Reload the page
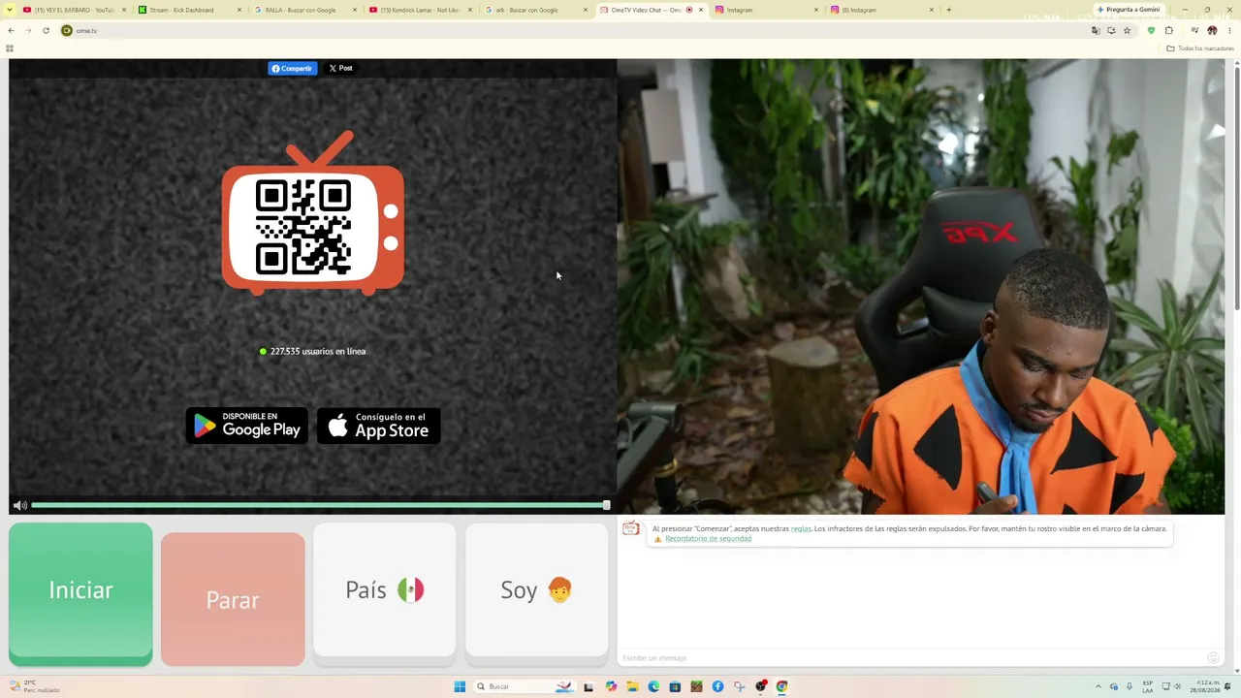Image resolution: width=1241 pixels, height=698 pixels. click(46, 30)
